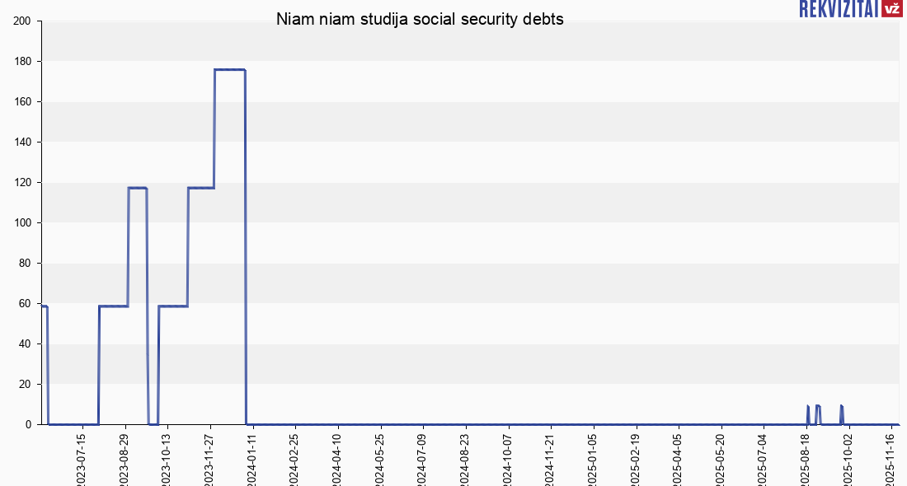Click the red vž logo icon

[891, 9]
